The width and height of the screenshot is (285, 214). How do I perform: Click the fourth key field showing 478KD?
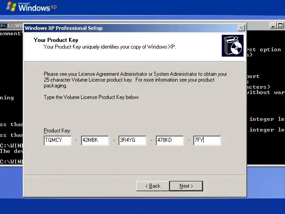[170, 140]
